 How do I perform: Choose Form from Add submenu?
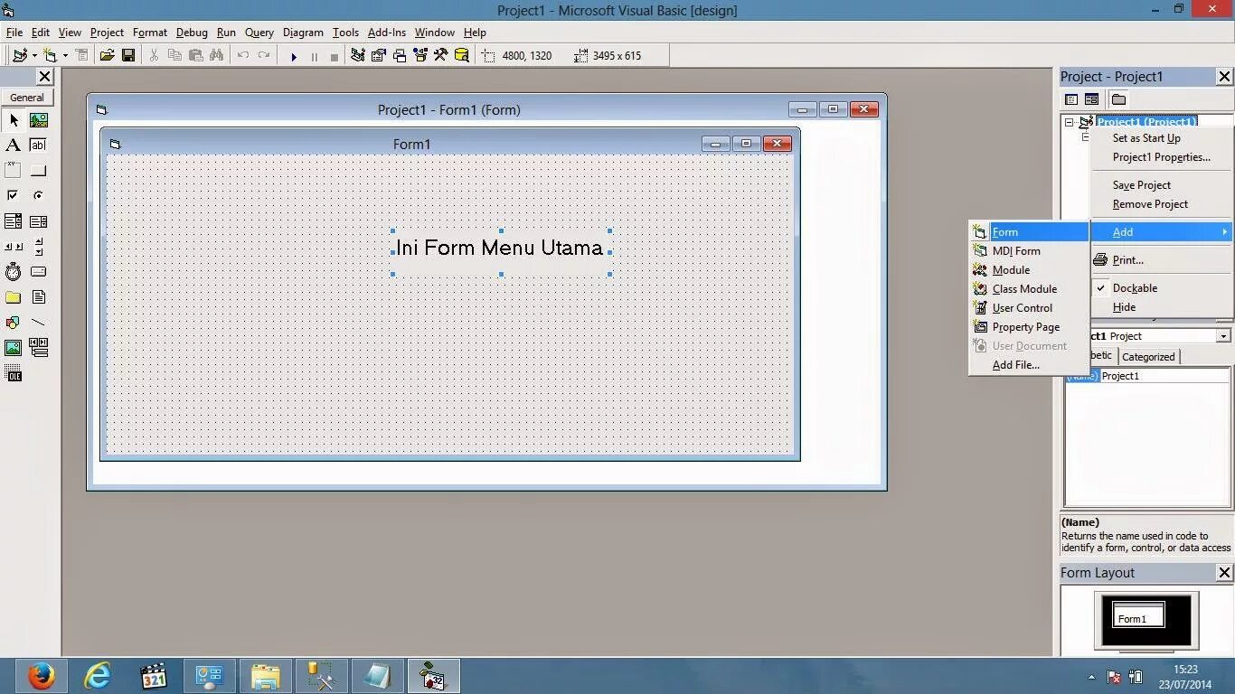(x=1029, y=232)
